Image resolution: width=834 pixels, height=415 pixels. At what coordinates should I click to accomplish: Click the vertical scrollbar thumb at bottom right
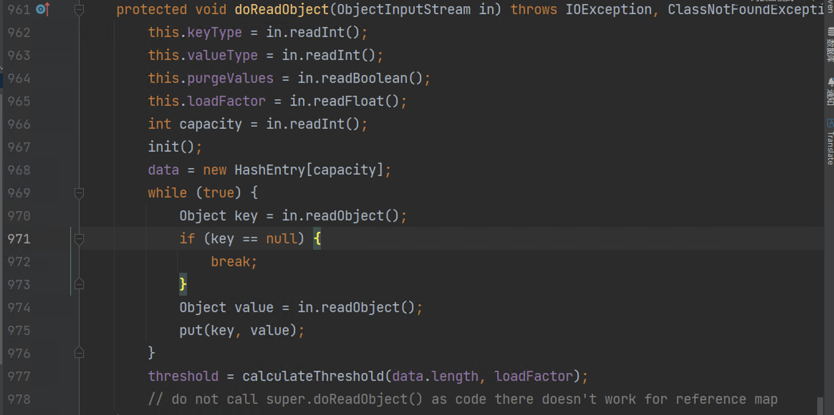(820, 405)
